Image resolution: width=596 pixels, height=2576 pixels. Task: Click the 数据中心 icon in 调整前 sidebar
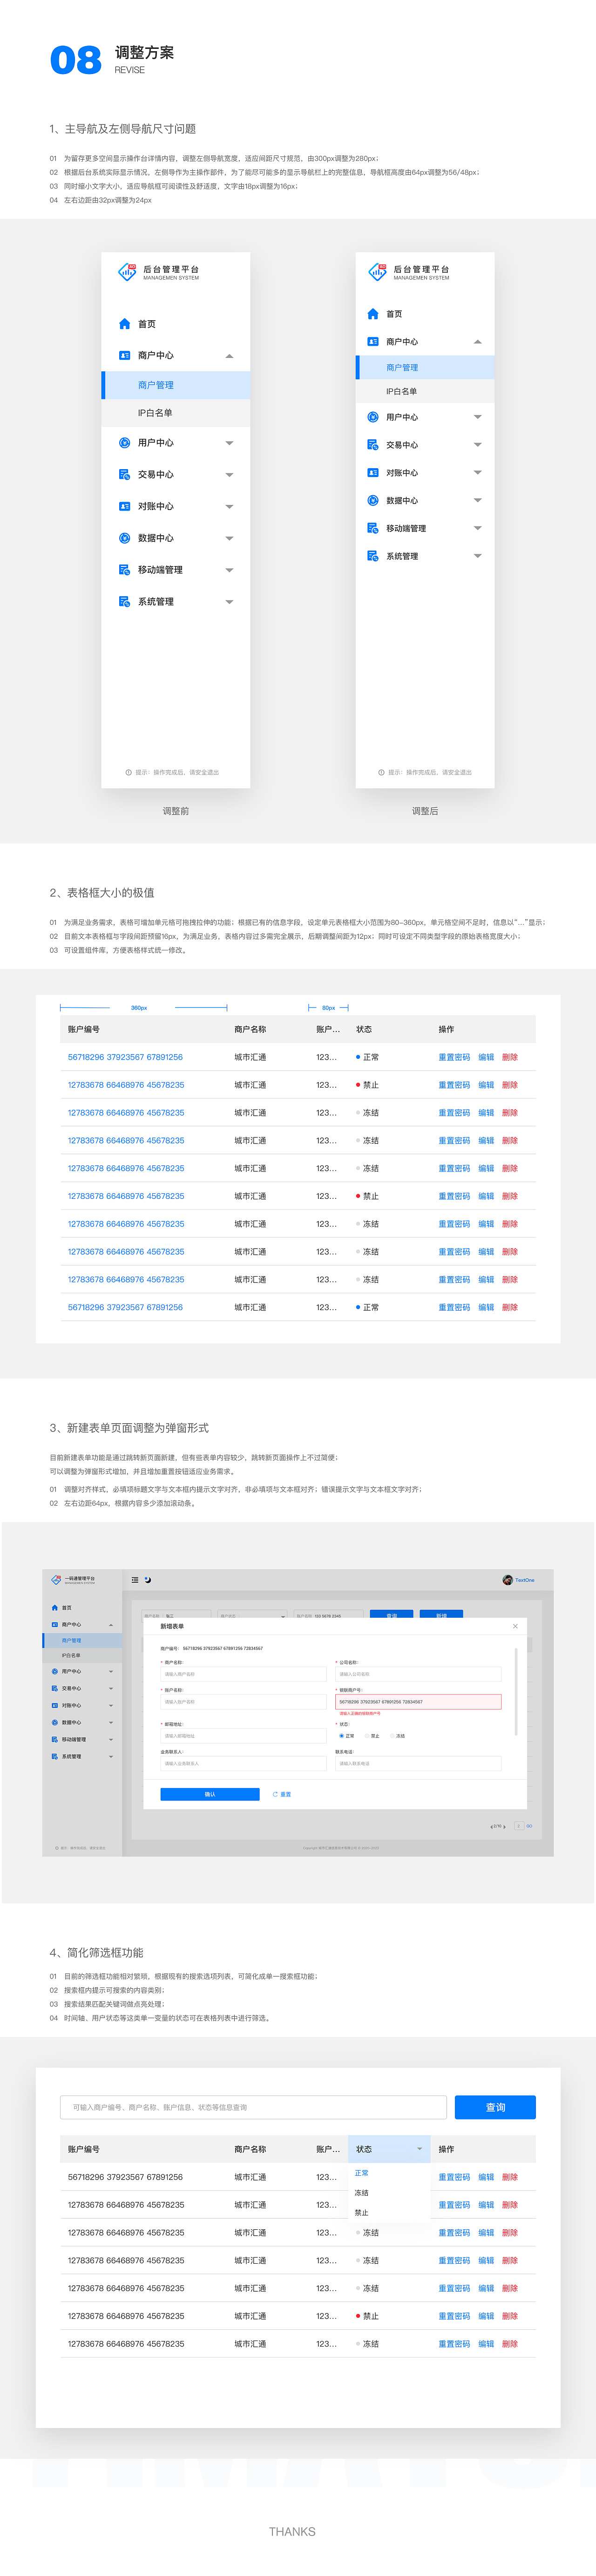(x=124, y=538)
